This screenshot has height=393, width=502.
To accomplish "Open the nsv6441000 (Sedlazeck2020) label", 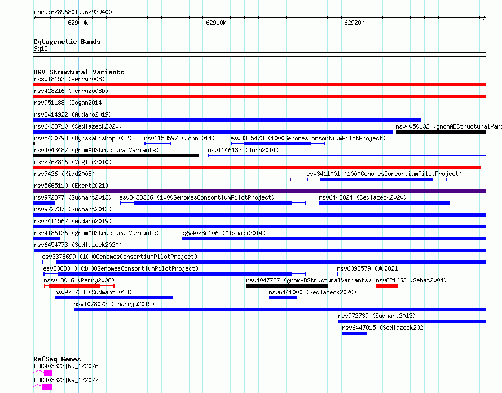I will [x=312, y=292].
